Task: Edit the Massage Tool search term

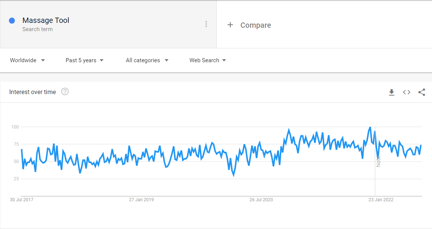Action: point(46,20)
